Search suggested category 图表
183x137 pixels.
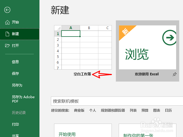pyautogui.click(x=157, y=110)
